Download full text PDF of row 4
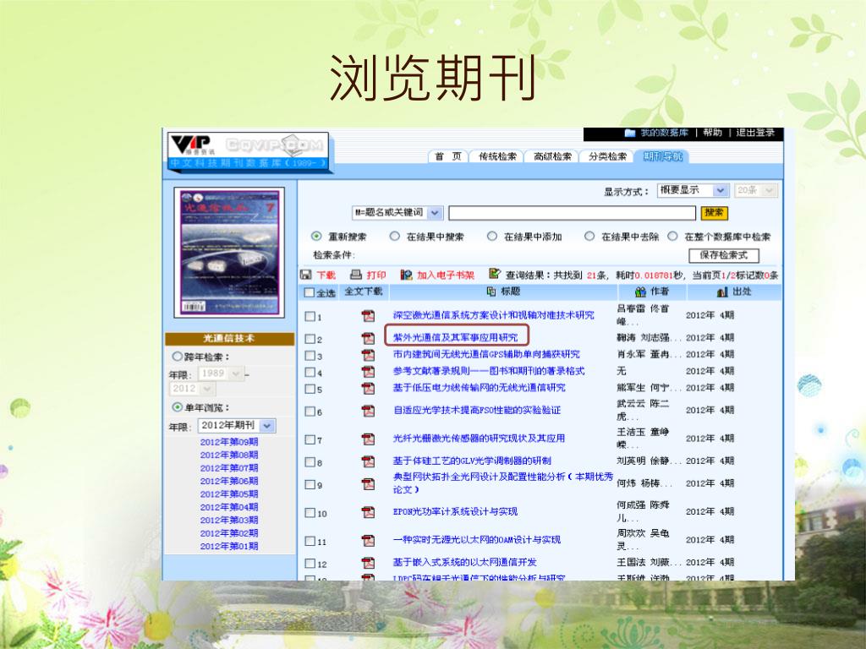This screenshot has width=866, height=649. point(368,372)
